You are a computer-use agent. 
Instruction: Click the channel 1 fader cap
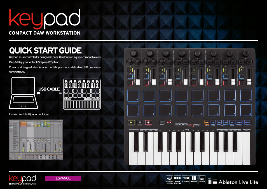pyautogui.click(x=138, y=82)
